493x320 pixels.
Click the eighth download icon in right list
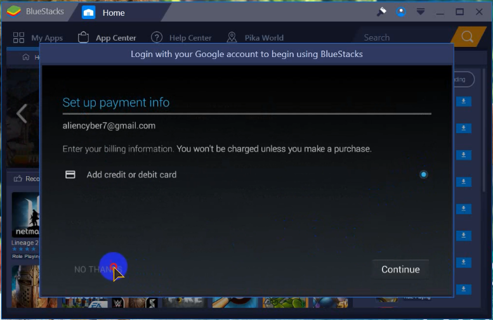(463, 289)
